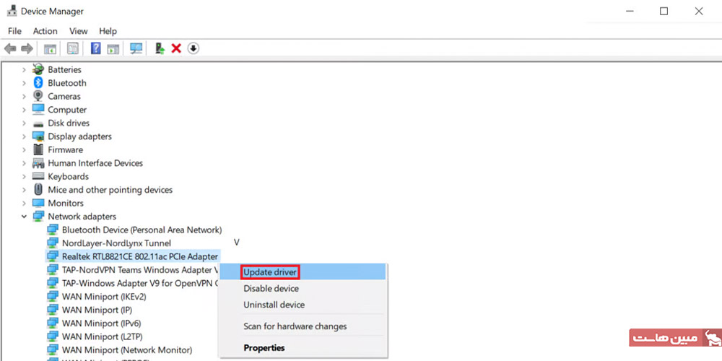Click the Forward arrow toolbar icon
Screen dimensions: 722x361
[x=27, y=48]
